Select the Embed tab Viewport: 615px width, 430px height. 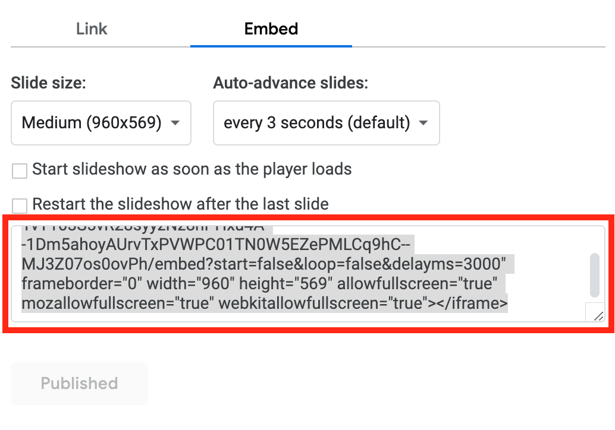point(271,29)
